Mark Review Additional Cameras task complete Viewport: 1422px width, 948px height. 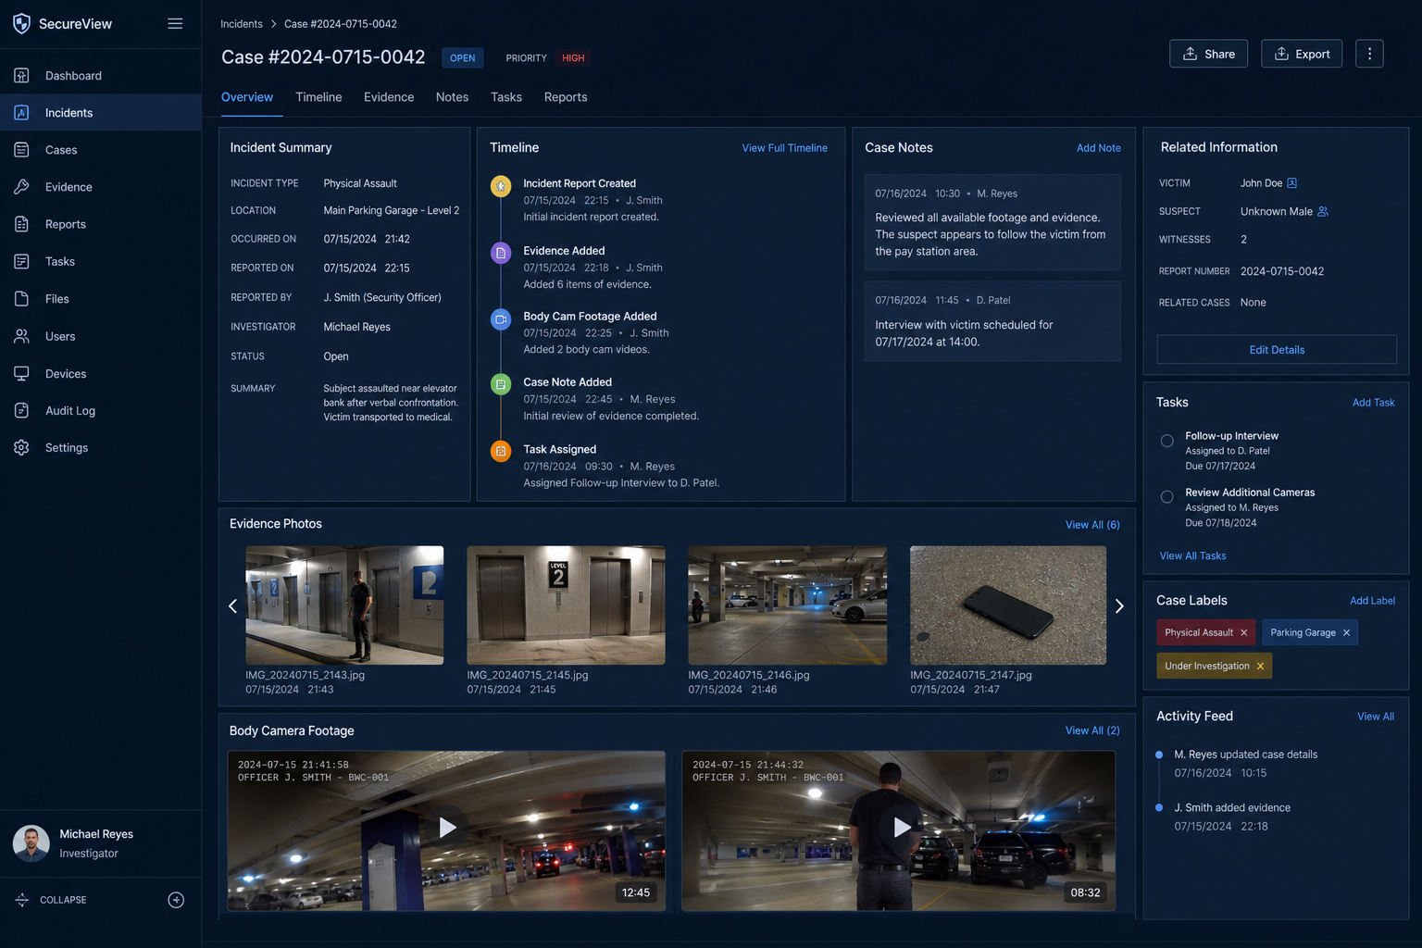point(1167,497)
